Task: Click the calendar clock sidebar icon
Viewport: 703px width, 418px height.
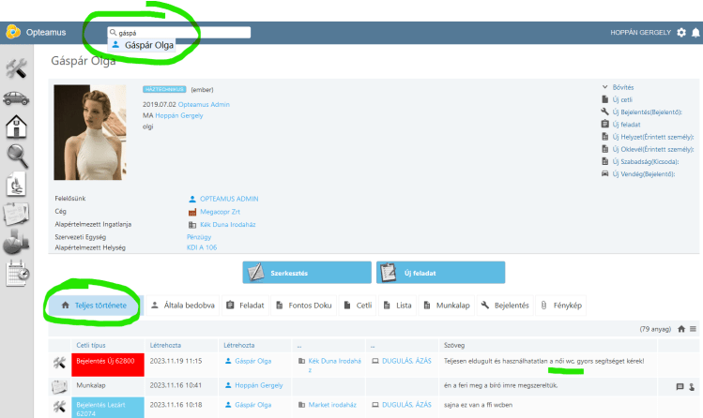Action: (x=17, y=273)
